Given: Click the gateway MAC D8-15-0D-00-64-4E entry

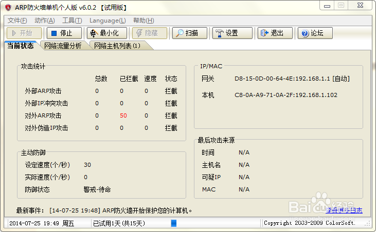Looking at the screenshot, I should 292,79.
